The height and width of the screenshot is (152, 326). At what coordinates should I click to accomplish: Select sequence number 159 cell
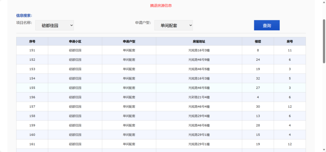(x=32, y=126)
